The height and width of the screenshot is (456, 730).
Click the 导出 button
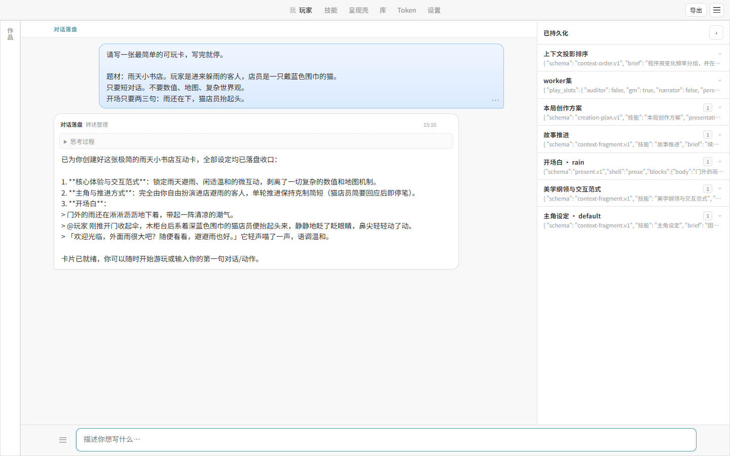[x=696, y=10]
